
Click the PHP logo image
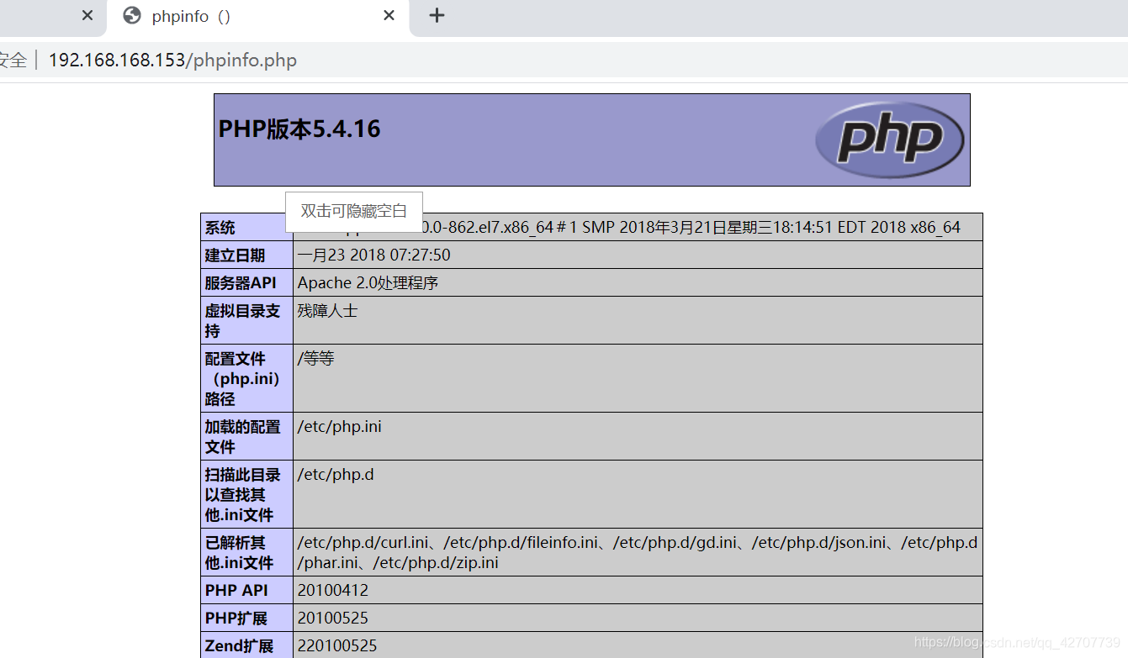pos(890,139)
